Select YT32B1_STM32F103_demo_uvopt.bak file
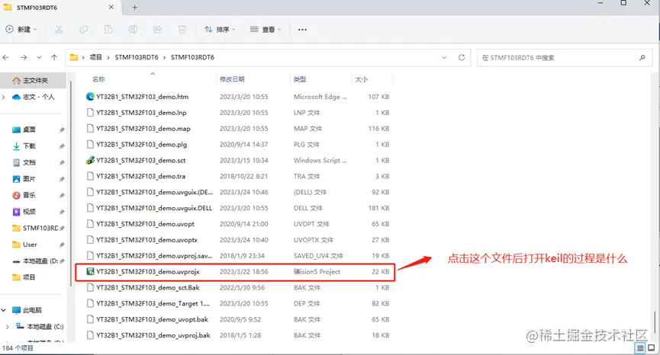The height and width of the screenshot is (355, 660). 238,320
